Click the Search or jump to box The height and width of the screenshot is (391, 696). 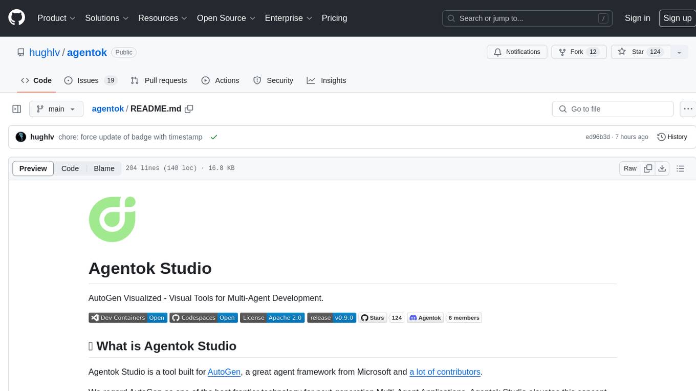click(527, 18)
